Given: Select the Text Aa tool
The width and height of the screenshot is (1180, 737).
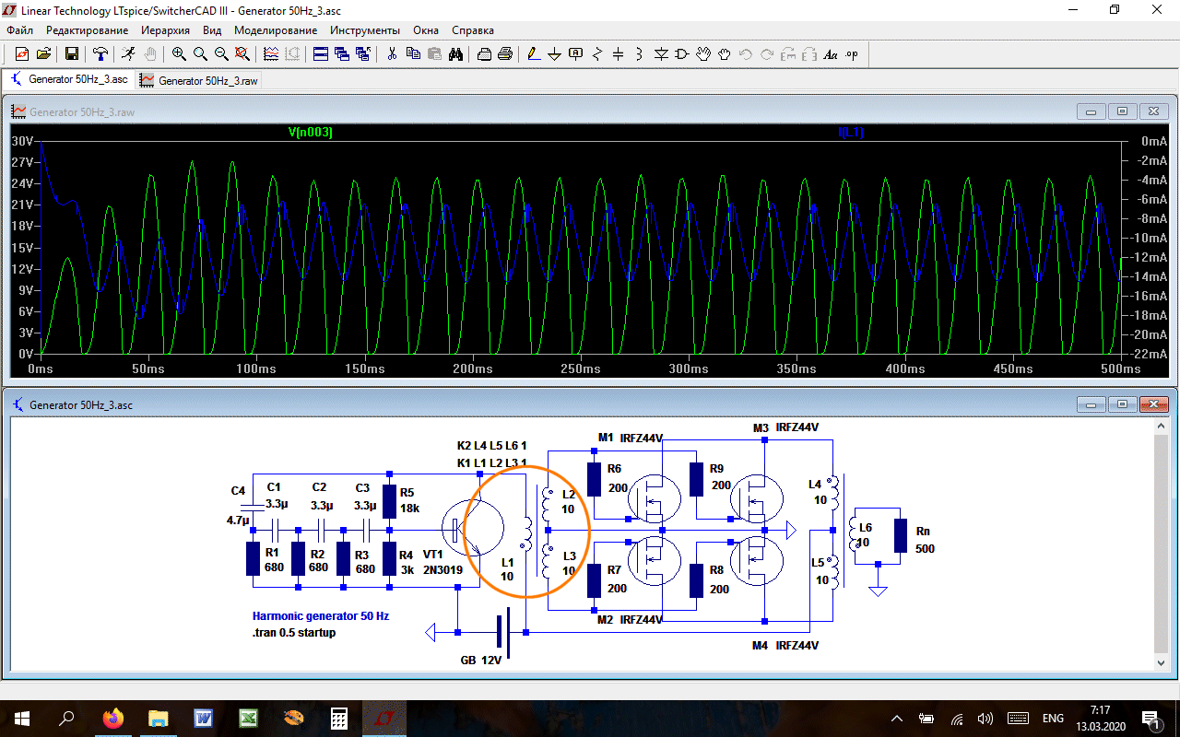Looking at the screenshot, I should (831, 54).
